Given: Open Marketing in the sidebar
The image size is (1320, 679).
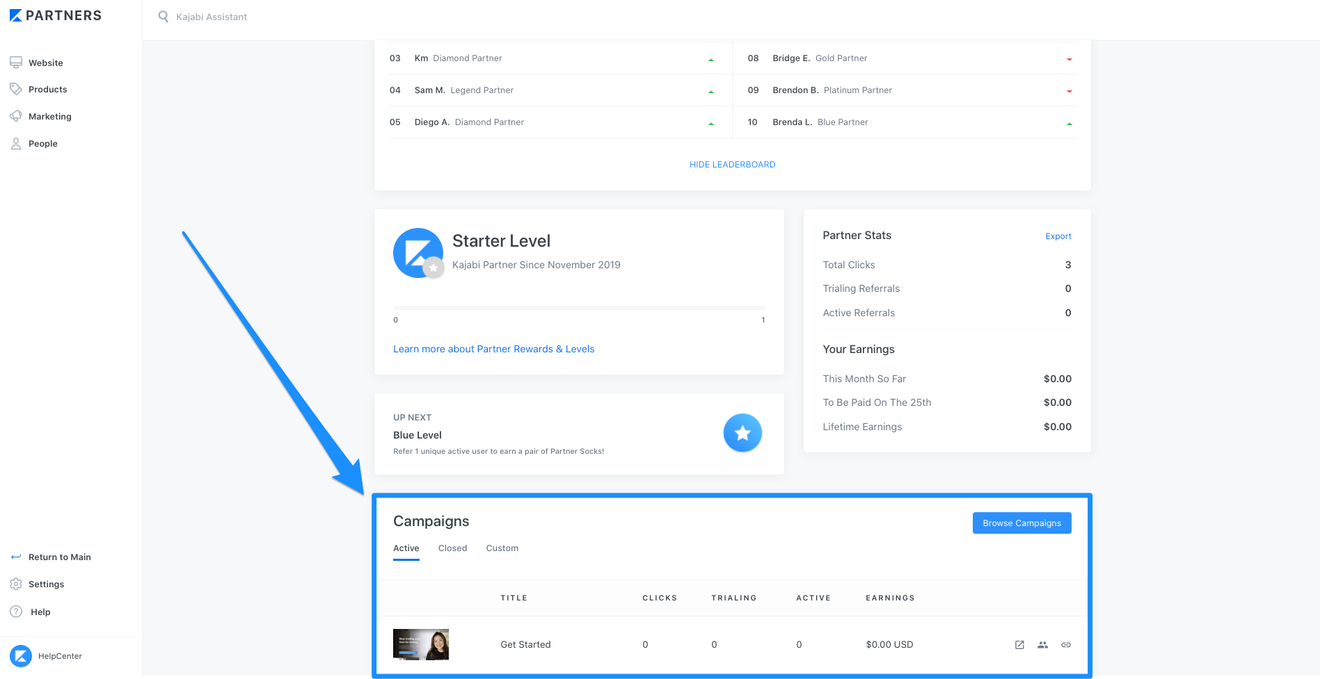Looking at the screenshot, I should point(50,116).
